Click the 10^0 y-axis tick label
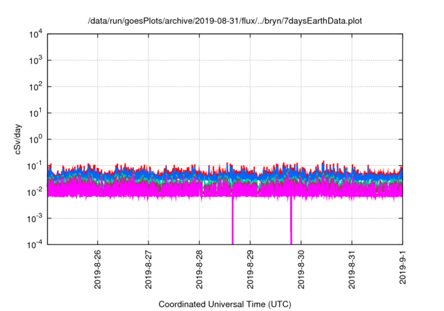Viewport: 444px width, 311px height. (35, 139)
